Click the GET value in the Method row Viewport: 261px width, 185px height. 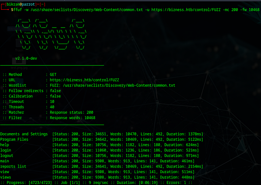click(53, 75)
